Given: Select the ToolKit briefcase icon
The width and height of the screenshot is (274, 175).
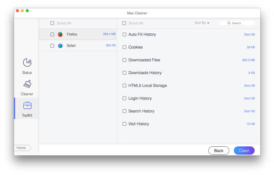Looking at the screenshot, I should [27, 105].
